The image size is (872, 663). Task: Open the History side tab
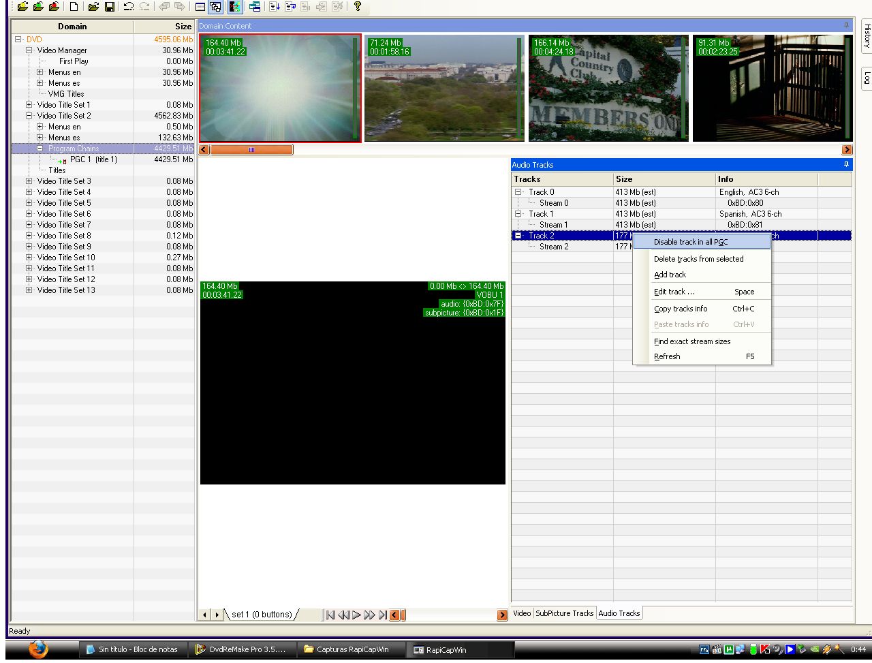pos(867,35)
